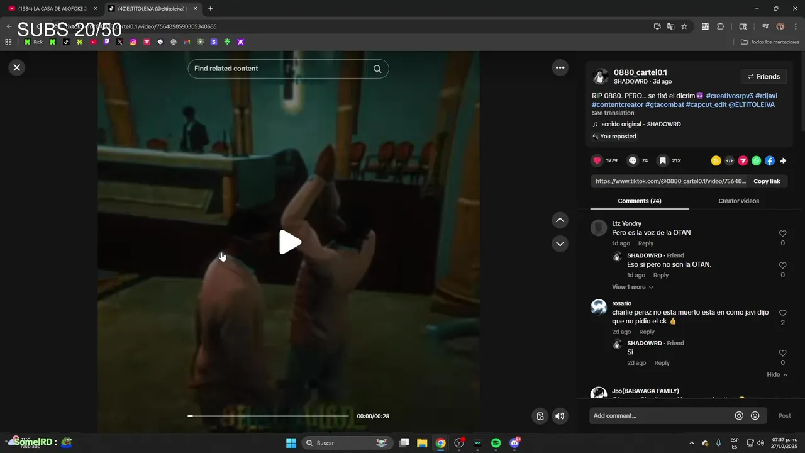Show hidden system tray icons

pos(691,443)
